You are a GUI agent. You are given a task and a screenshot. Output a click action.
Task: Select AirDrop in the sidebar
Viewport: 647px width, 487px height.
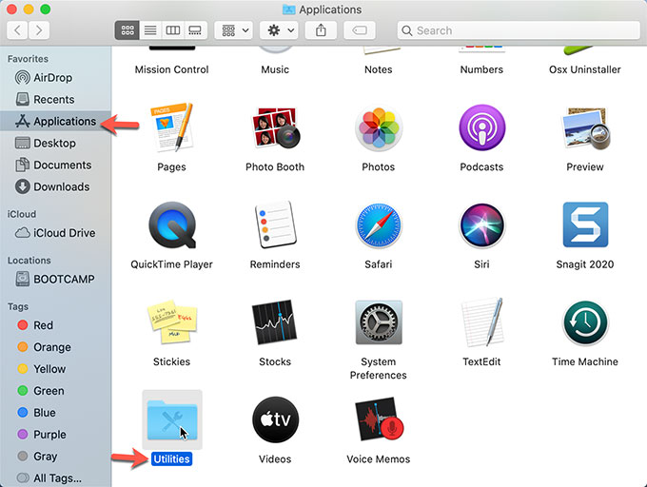[55, 78]
